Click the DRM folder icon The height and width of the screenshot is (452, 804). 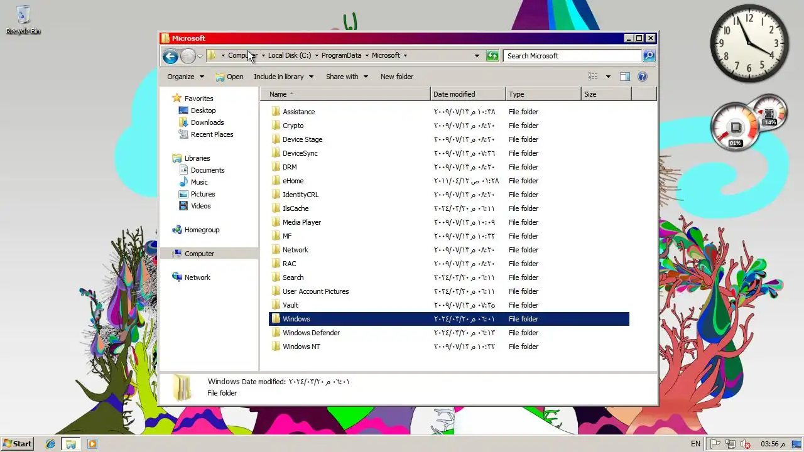(275, 167)
